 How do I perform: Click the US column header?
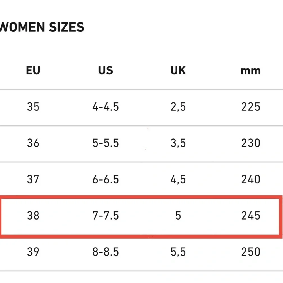pyautogui.click(x=106, y=70)
